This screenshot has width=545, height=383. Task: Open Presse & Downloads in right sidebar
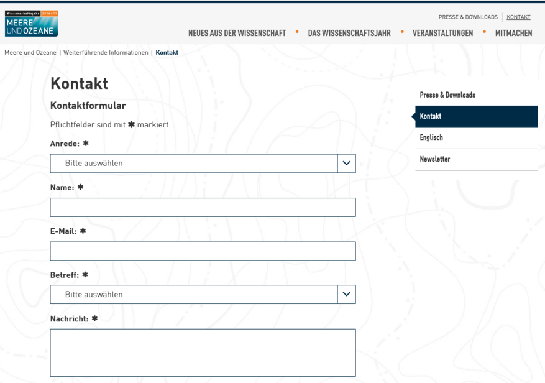point(447,95)
